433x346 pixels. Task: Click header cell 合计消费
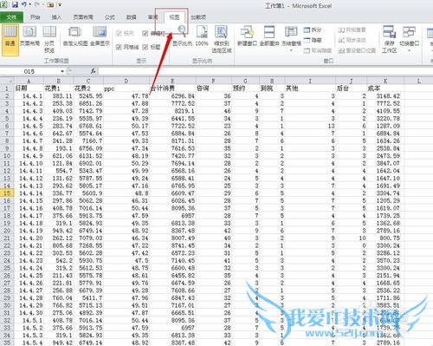pos(172,88)
